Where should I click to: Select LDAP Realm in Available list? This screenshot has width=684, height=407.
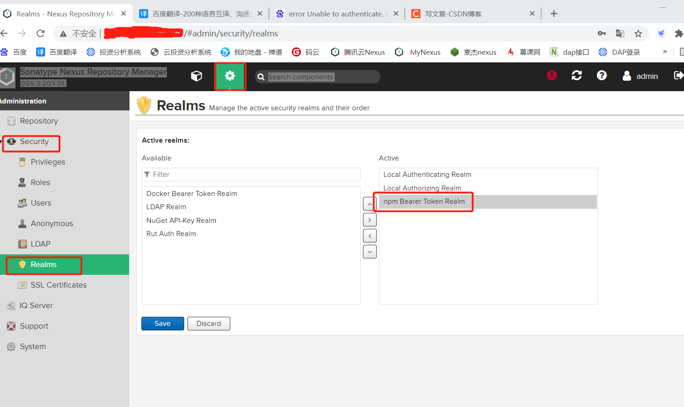[251, 207]
